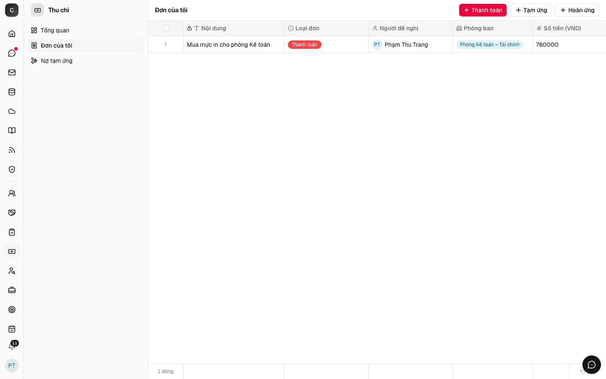Viewport: 606px width, 379px height.
Task: Click the '1 dòng' row count footer
Action: (x=165, y=371)
